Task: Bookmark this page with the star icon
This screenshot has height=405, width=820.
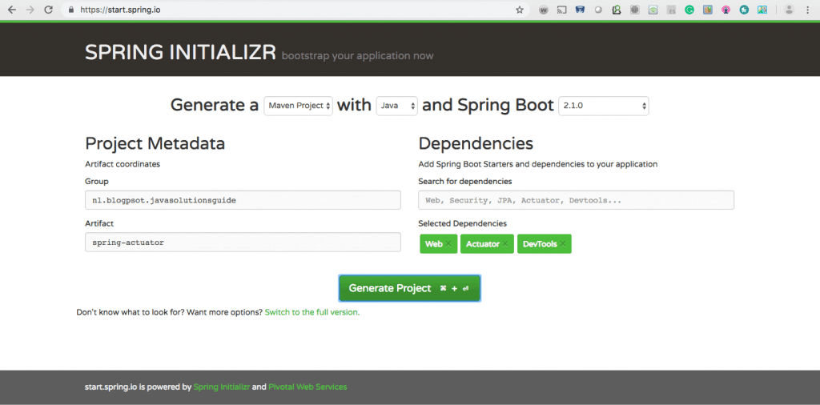Action: (x=519, y=10)
